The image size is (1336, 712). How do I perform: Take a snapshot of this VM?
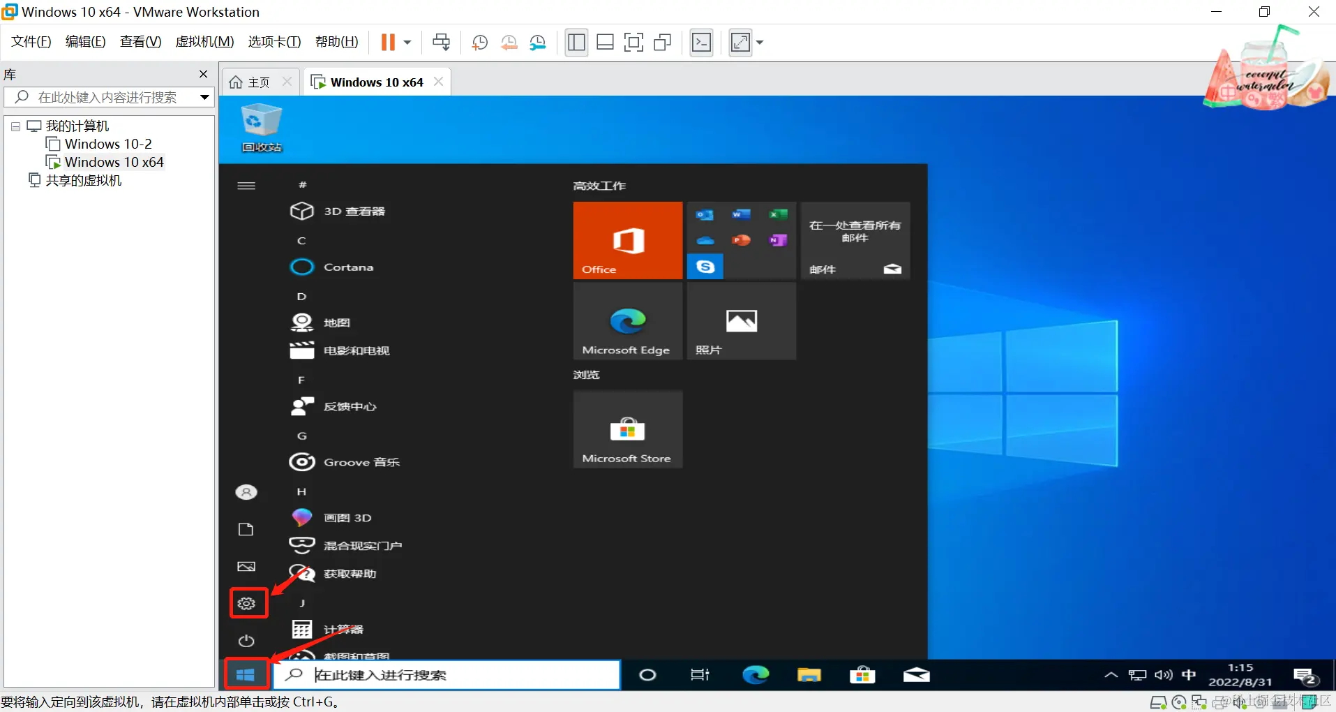(479, 43)
